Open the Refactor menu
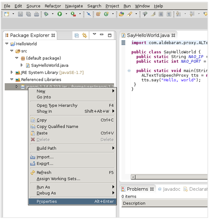This screenshot has width=209, height=223. (x=53, y=6)
